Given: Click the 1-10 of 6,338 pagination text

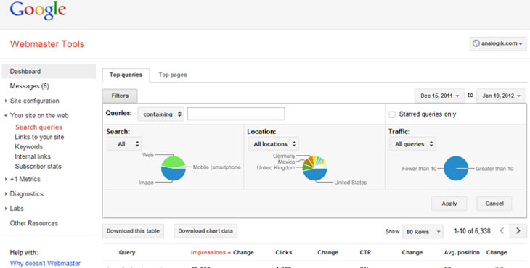Looking at the screenshot, I should pos(472,231).
